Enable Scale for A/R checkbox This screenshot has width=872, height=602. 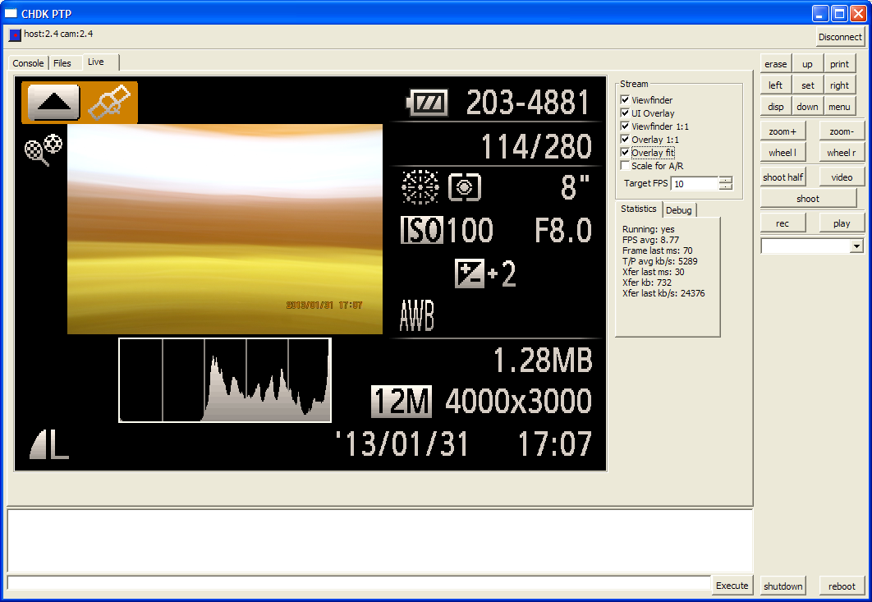click(625, 165)
